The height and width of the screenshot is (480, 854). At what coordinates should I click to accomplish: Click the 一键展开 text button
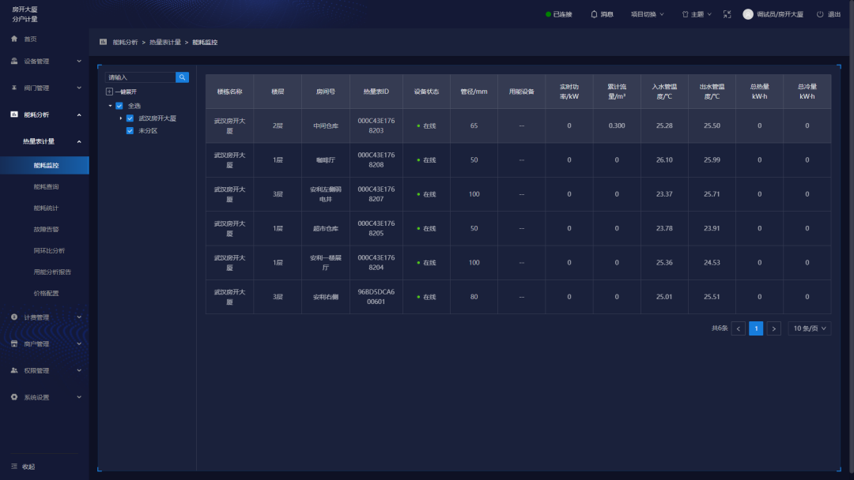click(126, 92)
